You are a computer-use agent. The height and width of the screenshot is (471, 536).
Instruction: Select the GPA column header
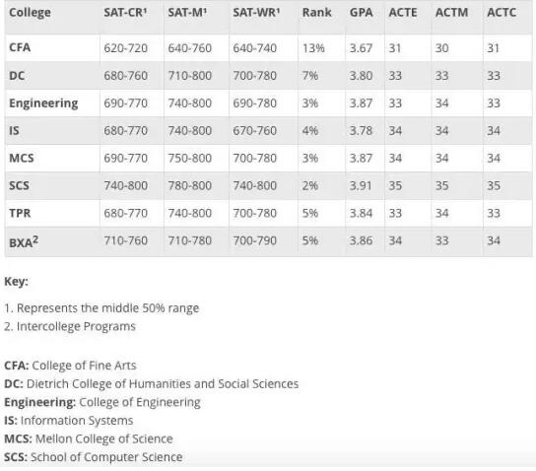tap(361, 12)
